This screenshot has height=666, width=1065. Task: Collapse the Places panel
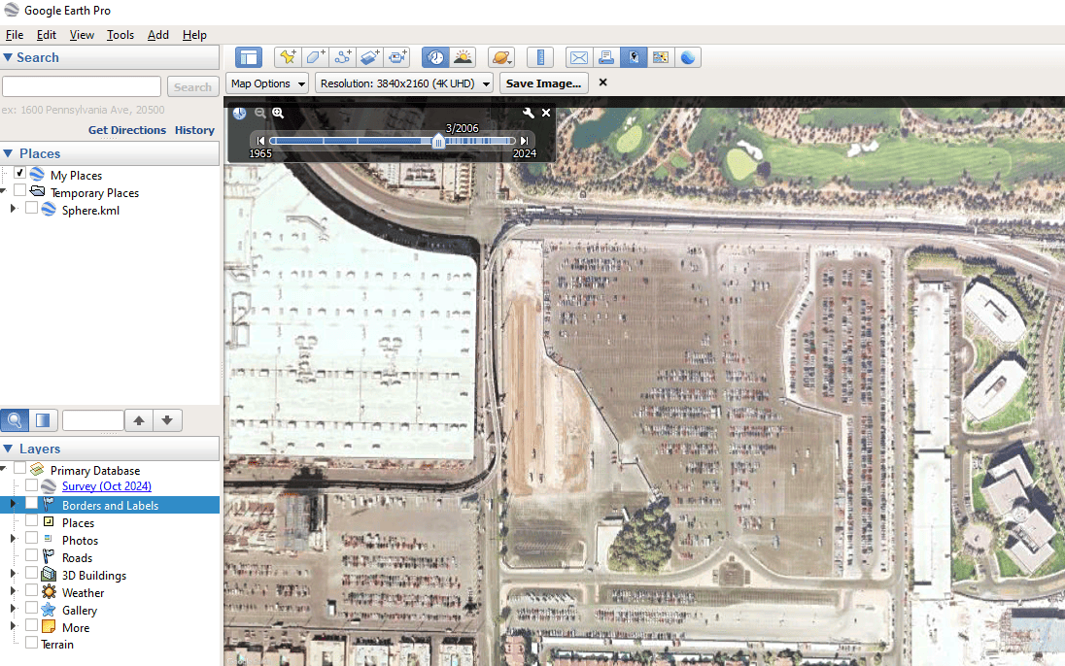tap(8, 153)
